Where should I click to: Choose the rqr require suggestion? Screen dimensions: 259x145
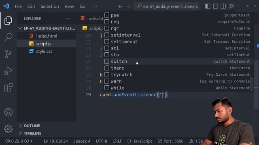(178, 28)
